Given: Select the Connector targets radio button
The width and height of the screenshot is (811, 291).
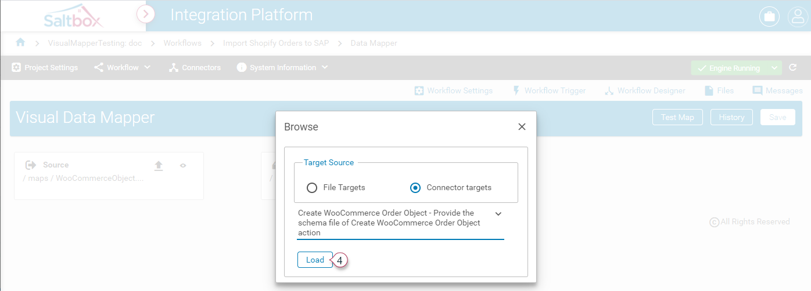Looking at the screenshot, I should (415, 187).
